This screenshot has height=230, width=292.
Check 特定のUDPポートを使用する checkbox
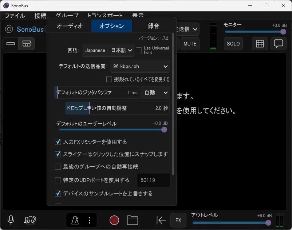[58, 180]
